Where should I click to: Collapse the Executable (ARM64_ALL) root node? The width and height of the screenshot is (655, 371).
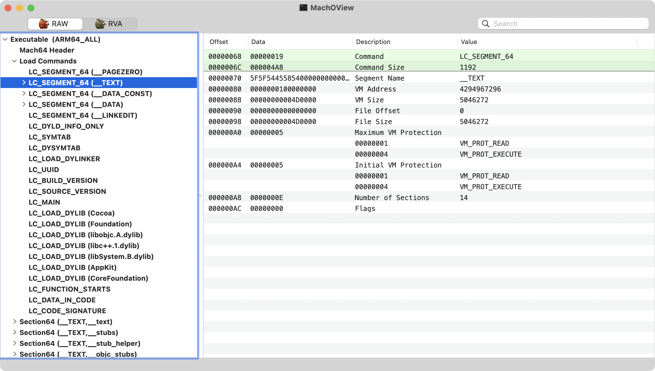coord(5,39)
